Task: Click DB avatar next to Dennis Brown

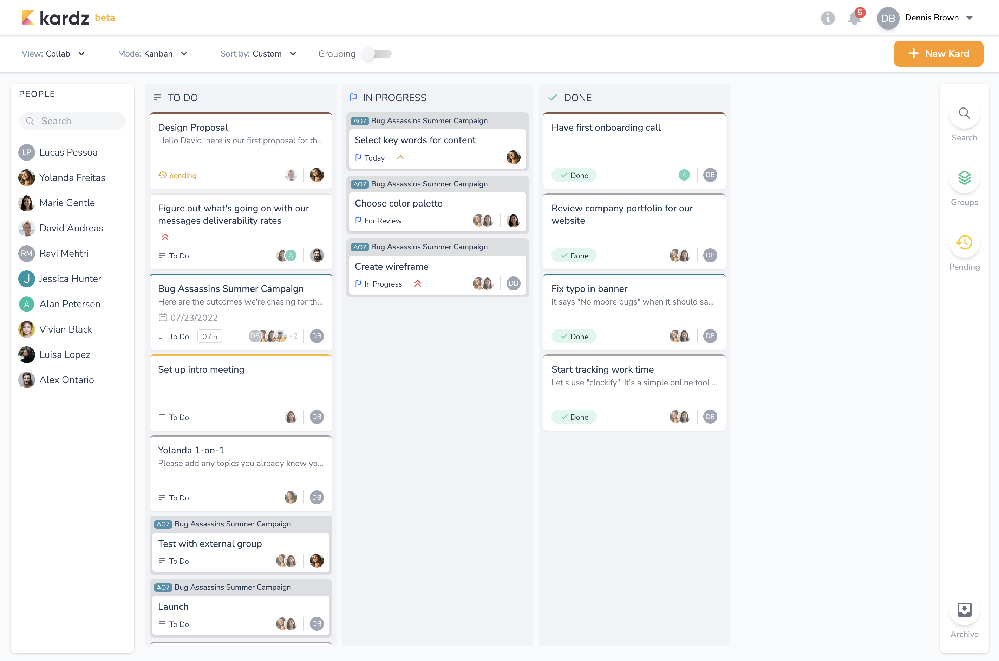Action: point(888,18)
